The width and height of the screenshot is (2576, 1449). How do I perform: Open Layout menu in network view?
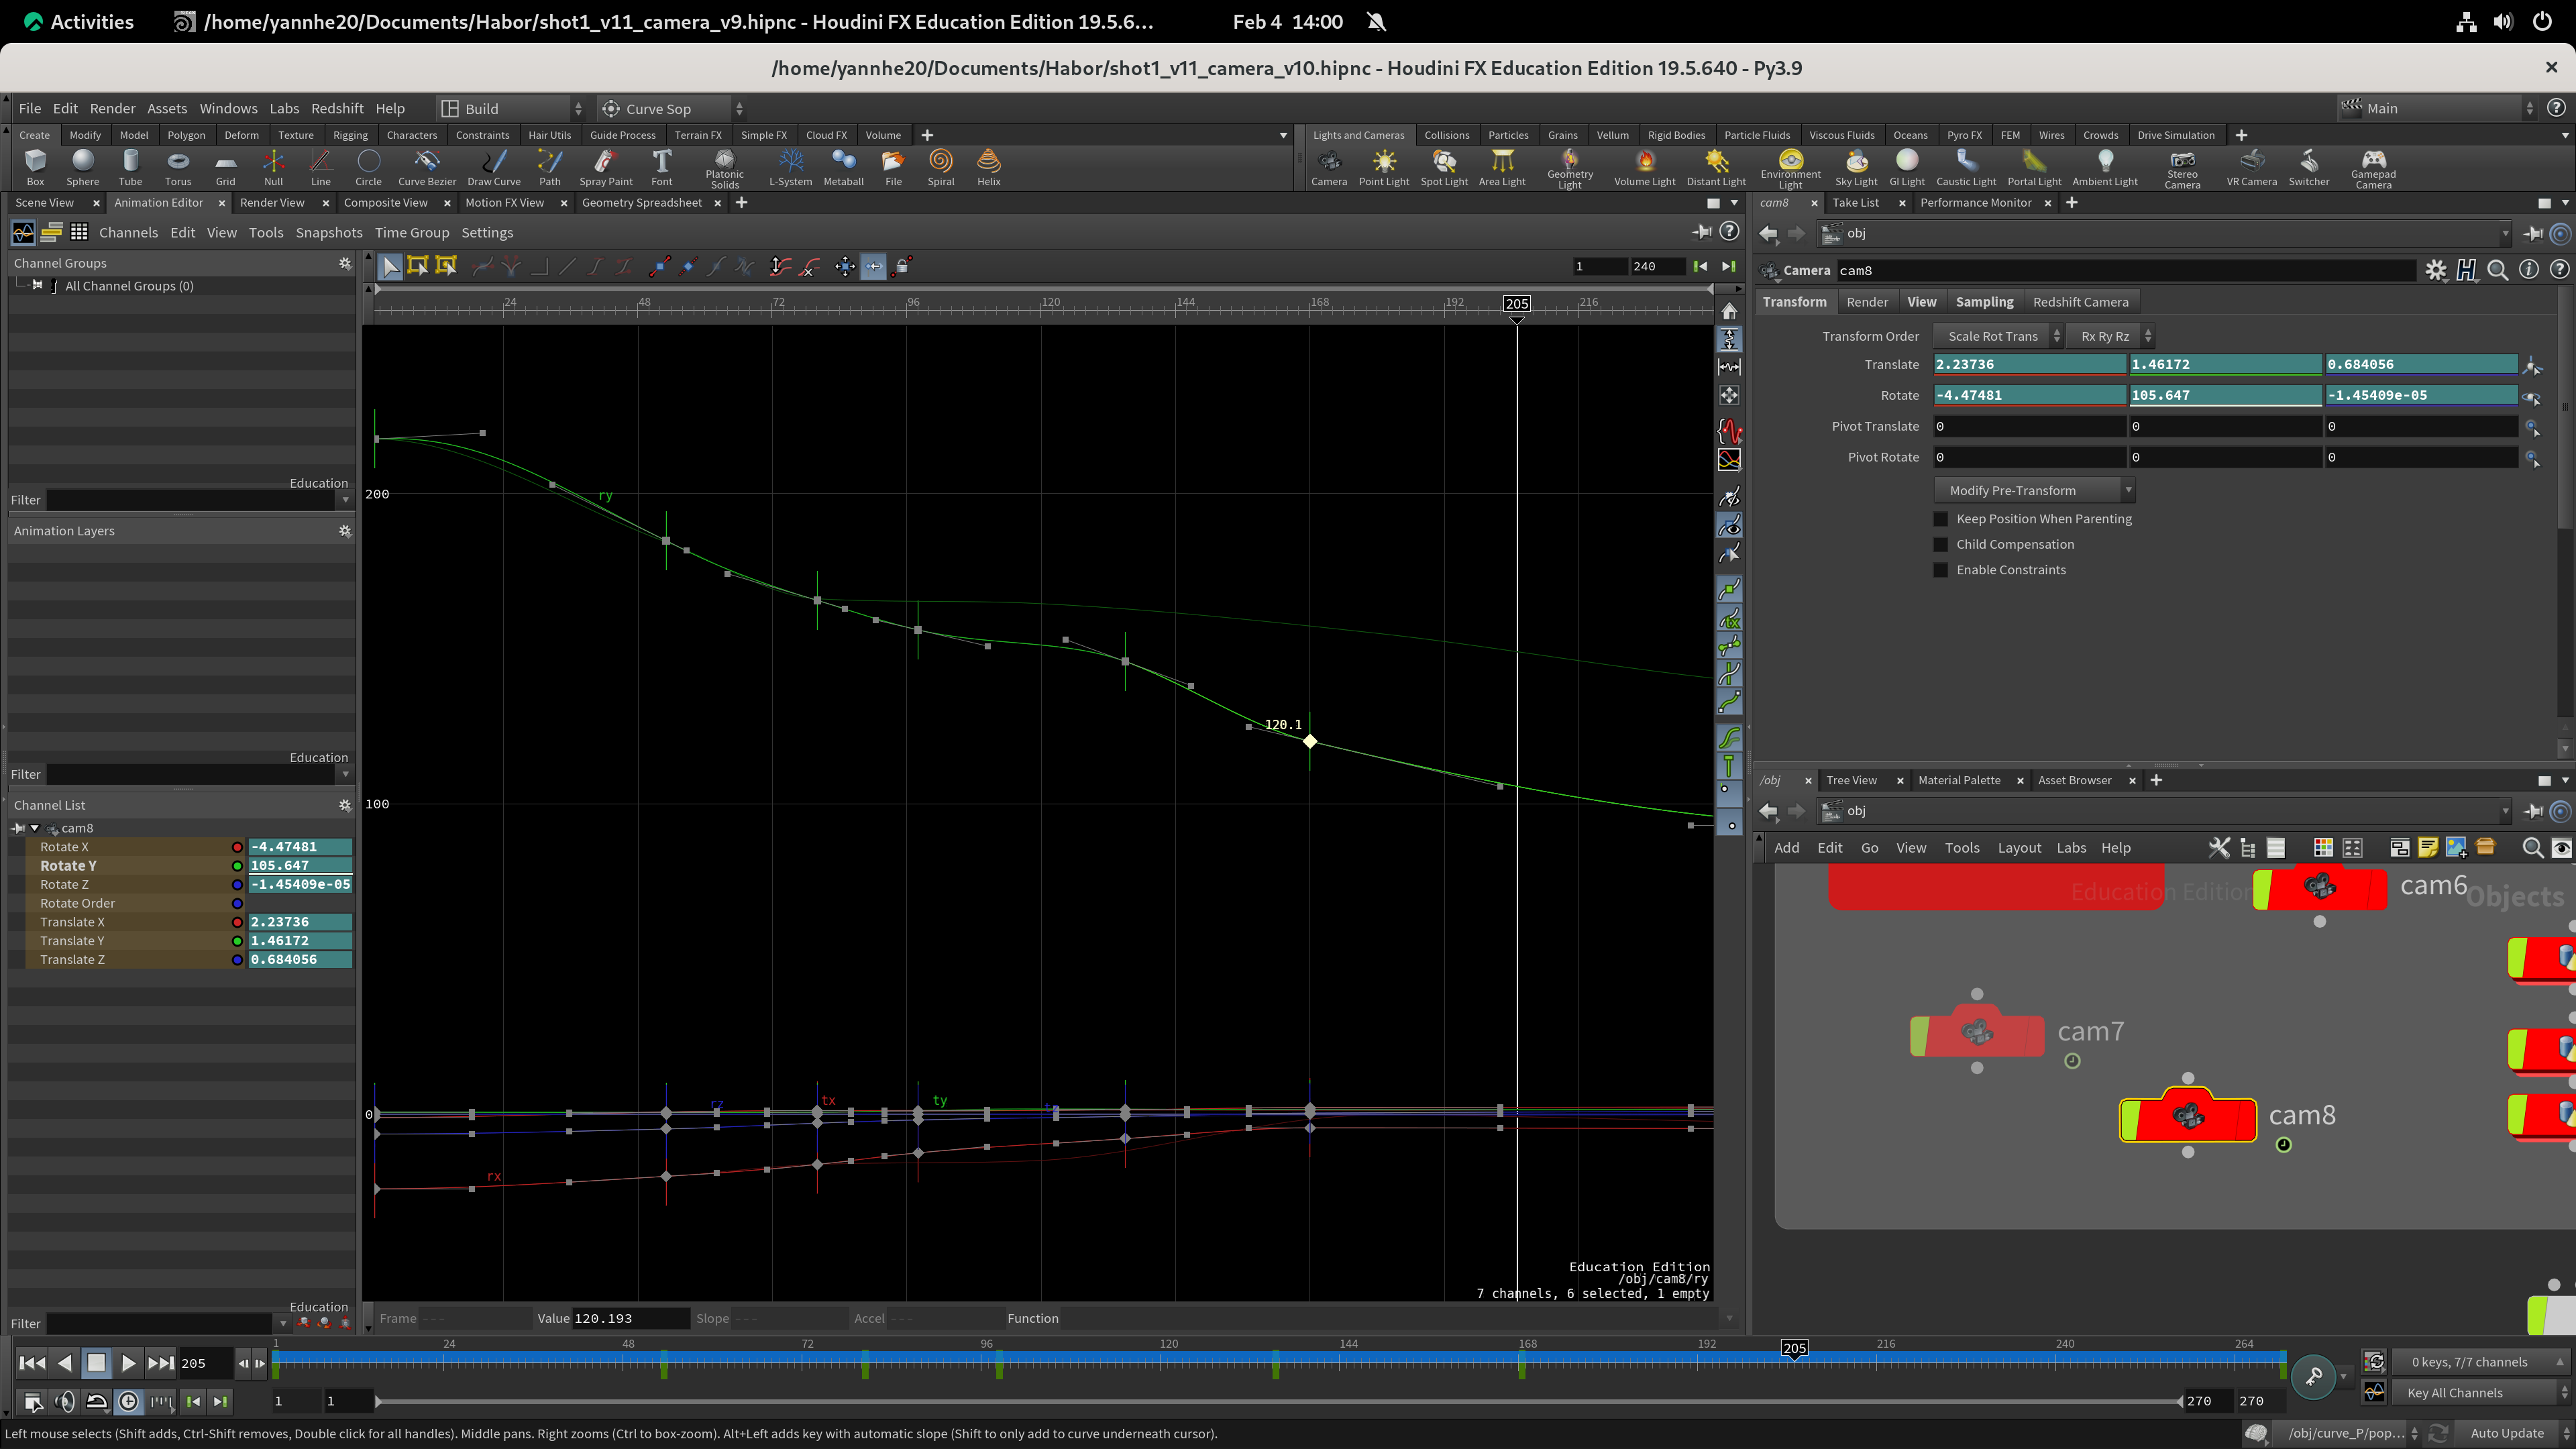coord(2019,848)
